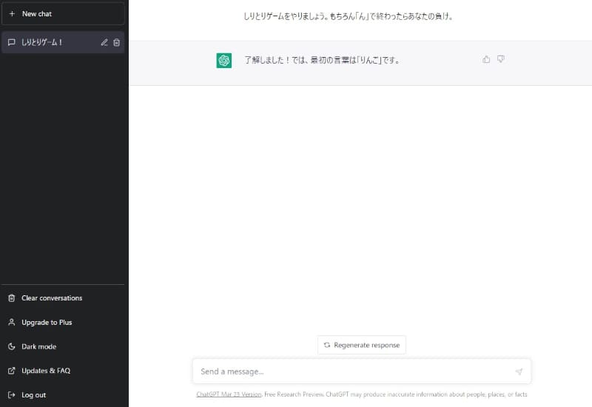This screenshot has width=592, height=407.
Task: Click the assistant reply mentioning りんご
Action: [322, 61]
